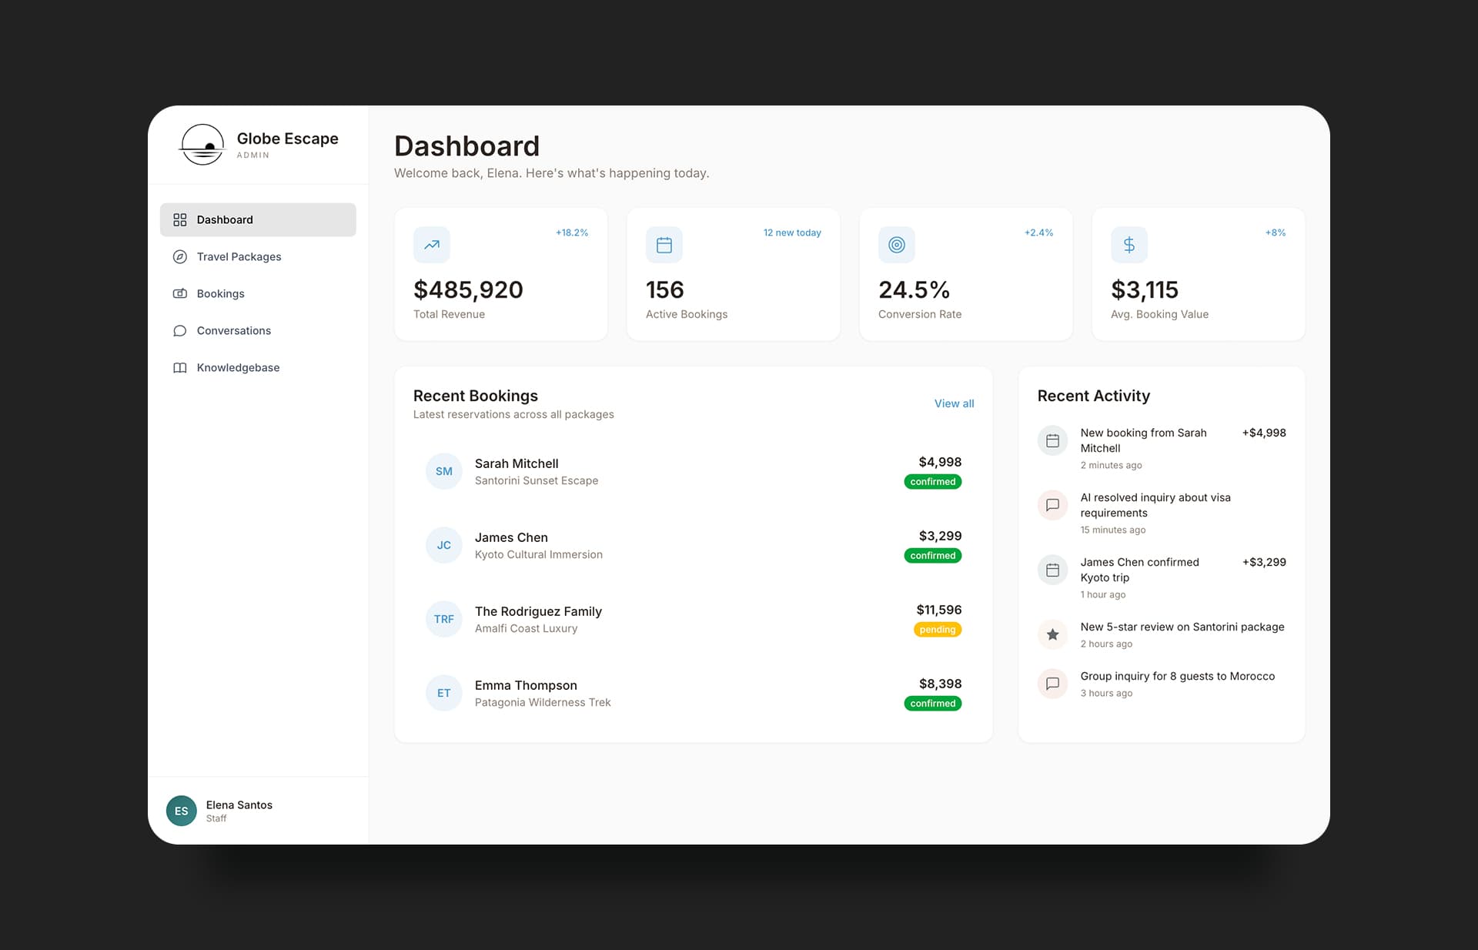Click the star icon for 5-star review
1478x950 pixels.
tap(1052, 634)
